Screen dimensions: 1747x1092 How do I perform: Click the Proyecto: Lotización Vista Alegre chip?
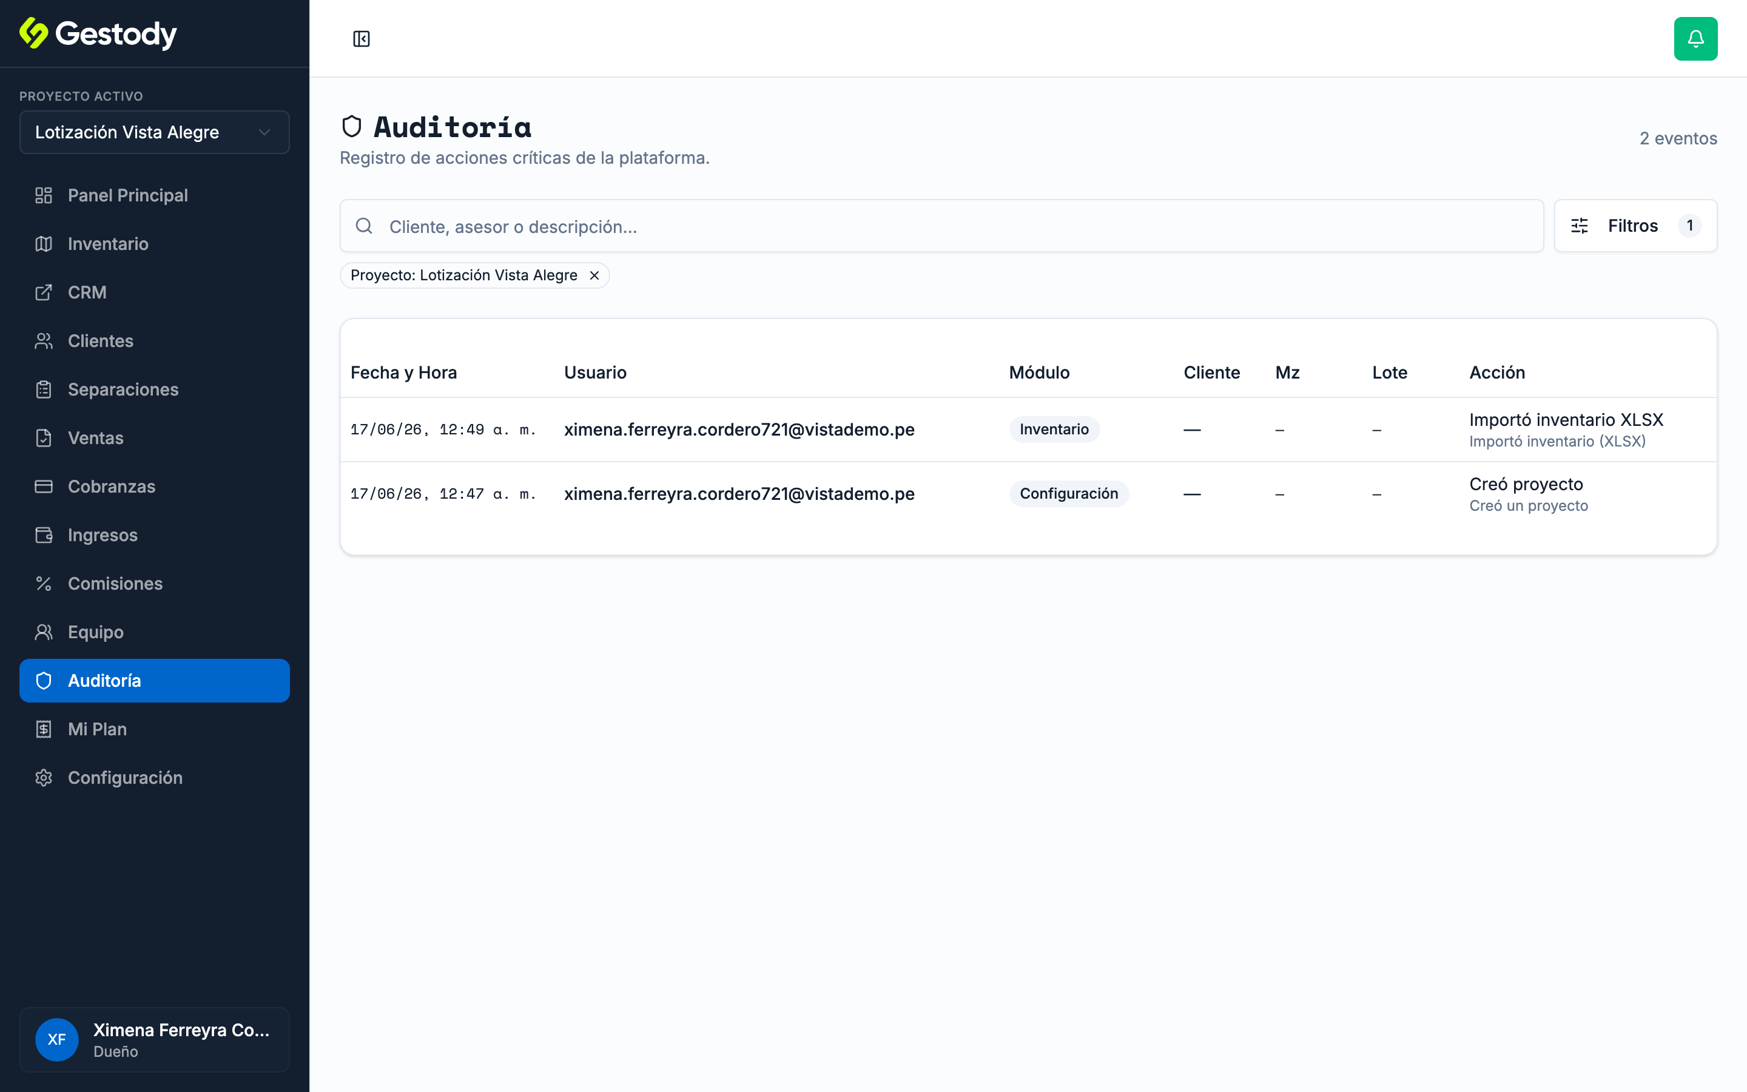tap(474, 275)
